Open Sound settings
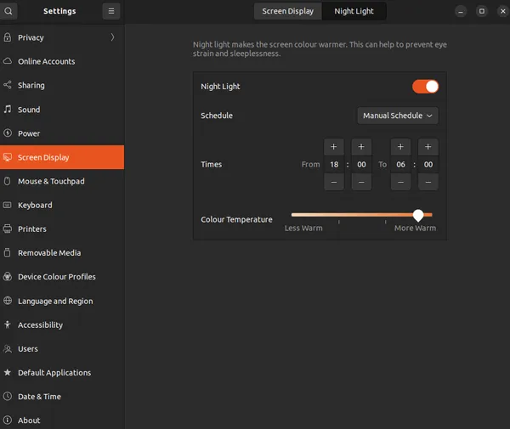This screenshot has height=429, width=510. pyautogui.click(x=62, y=110)
